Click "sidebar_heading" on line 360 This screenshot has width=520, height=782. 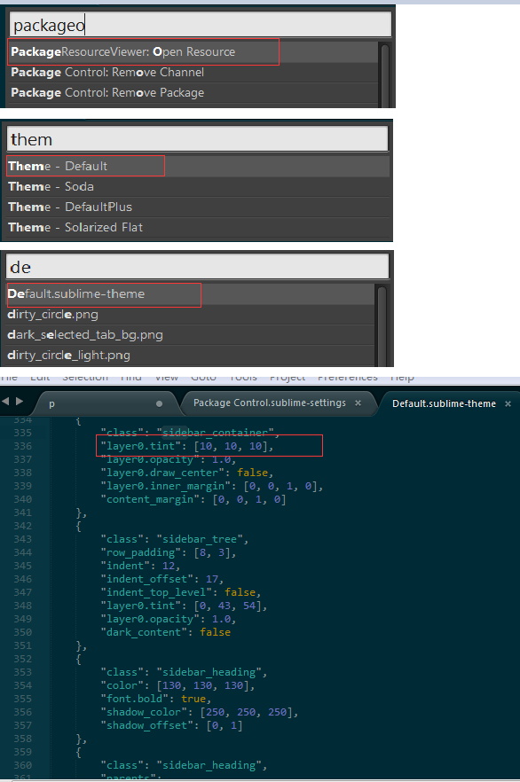[211, 765]
